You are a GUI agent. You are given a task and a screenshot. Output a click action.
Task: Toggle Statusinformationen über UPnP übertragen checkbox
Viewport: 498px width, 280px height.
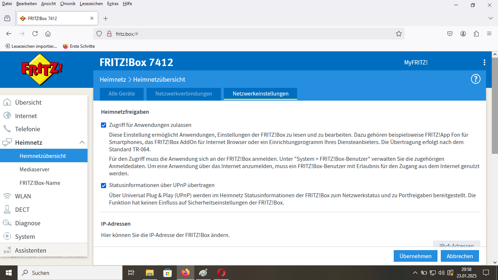point(104,185)
